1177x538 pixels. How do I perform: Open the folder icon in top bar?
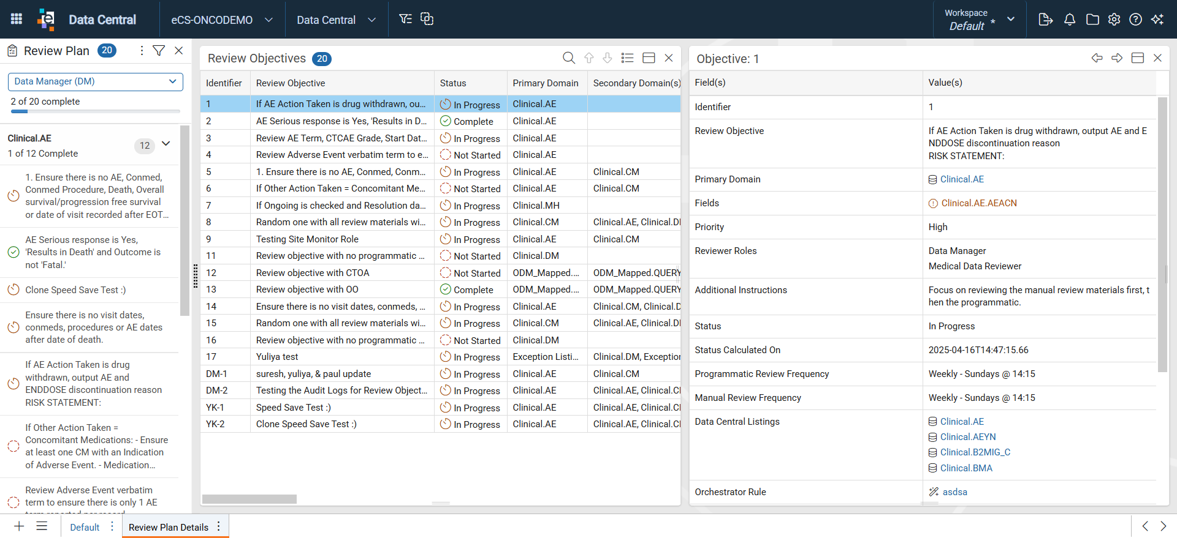[1092, 20]
